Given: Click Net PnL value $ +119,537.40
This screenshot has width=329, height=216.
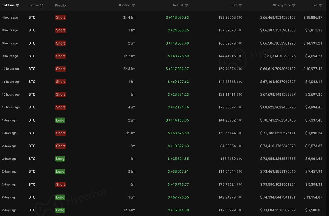Looking at the screenshot, I should 177,43.
